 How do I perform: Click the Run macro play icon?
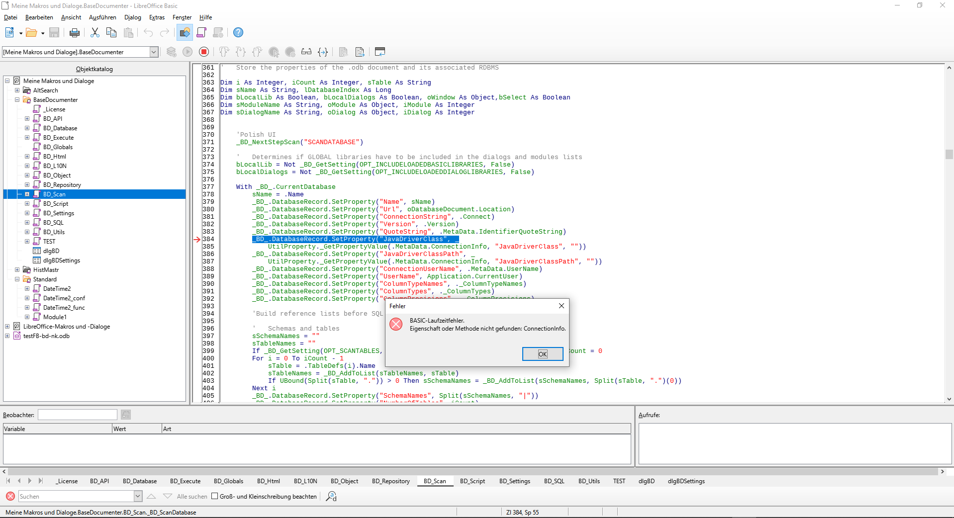(188, 52)
